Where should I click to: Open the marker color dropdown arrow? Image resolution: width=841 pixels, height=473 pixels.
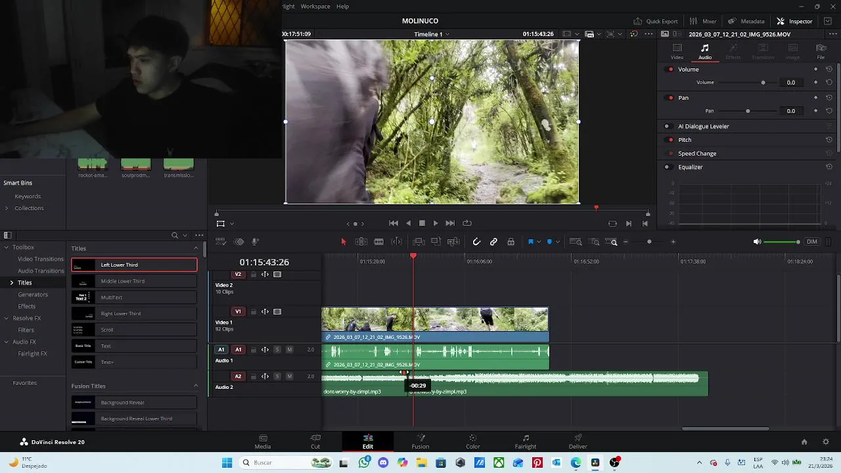click(557, 242)
